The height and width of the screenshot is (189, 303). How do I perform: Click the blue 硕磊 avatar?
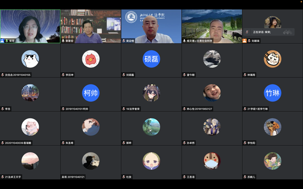[151, 59]
